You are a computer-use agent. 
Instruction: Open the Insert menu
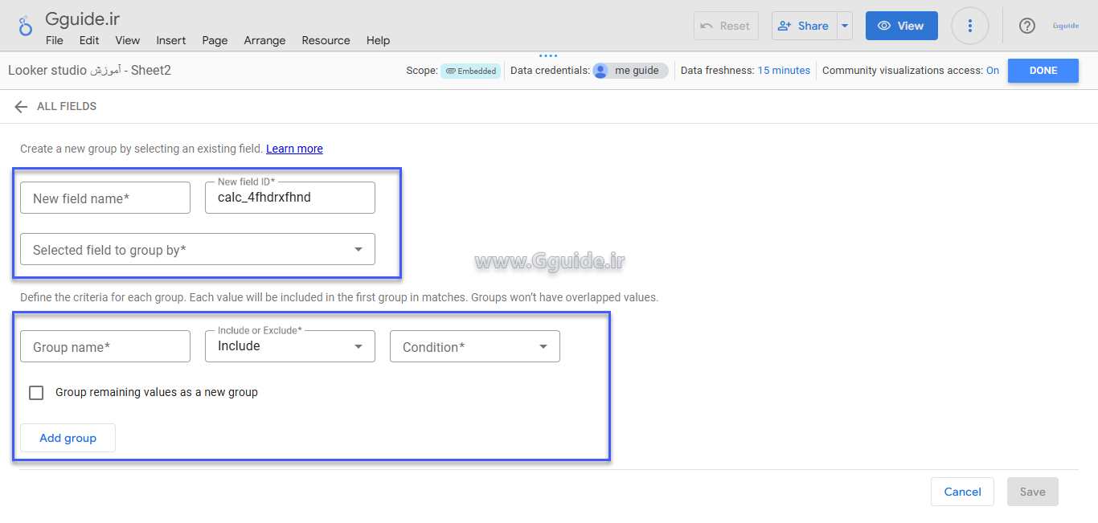point(170,40)
